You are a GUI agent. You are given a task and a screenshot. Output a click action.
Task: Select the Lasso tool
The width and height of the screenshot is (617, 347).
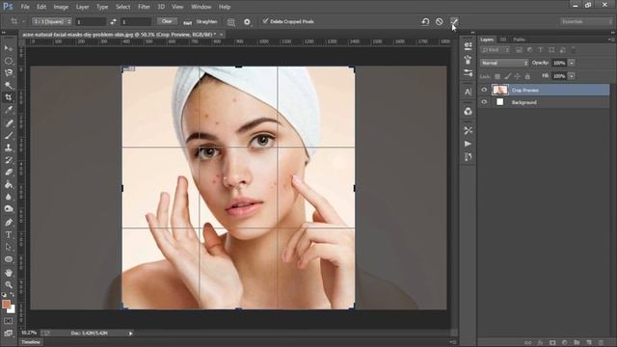click(9, 73)
